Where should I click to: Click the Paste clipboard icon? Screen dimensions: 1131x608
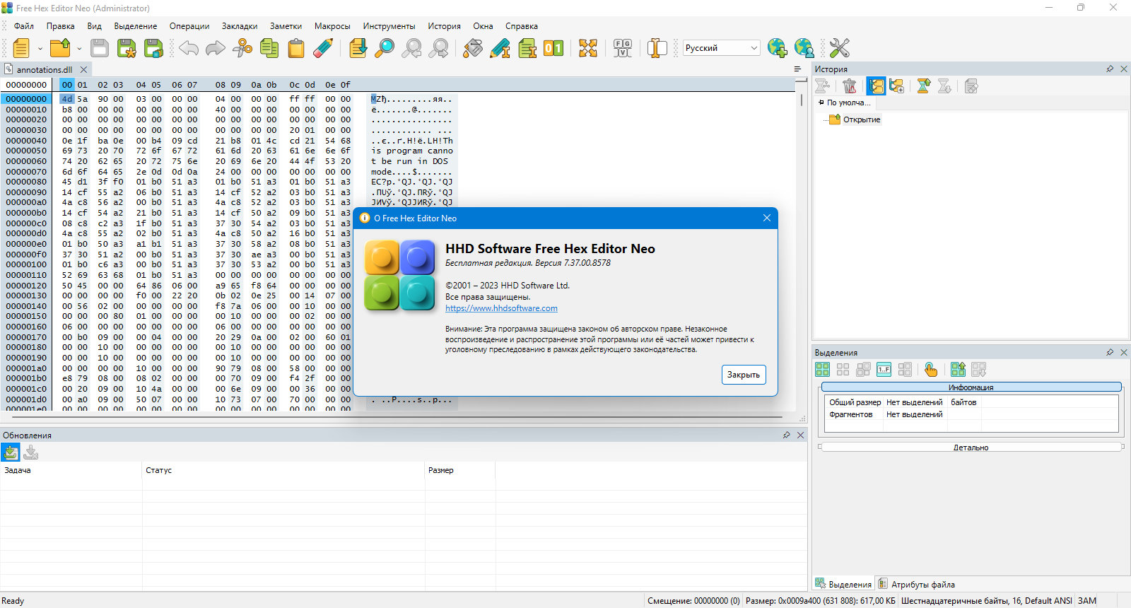[296, 48]
